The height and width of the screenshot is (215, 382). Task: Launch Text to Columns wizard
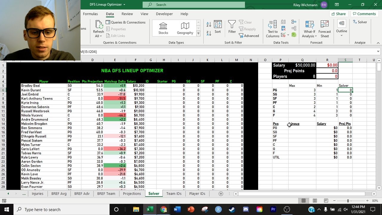point(272,29)
